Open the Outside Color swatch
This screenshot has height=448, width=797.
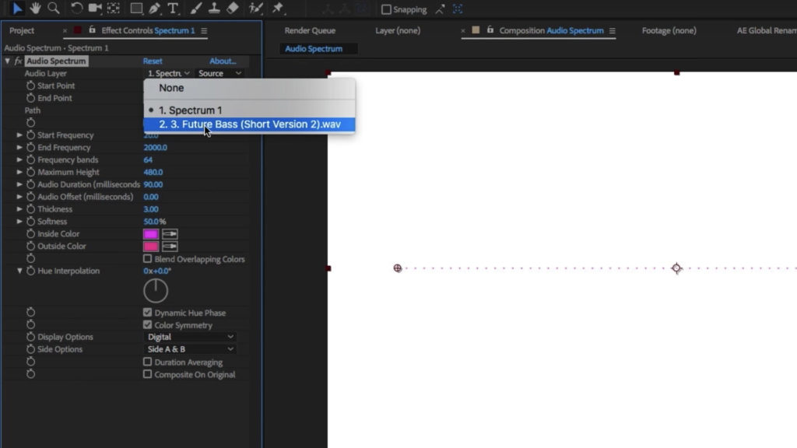pos(151,247)
